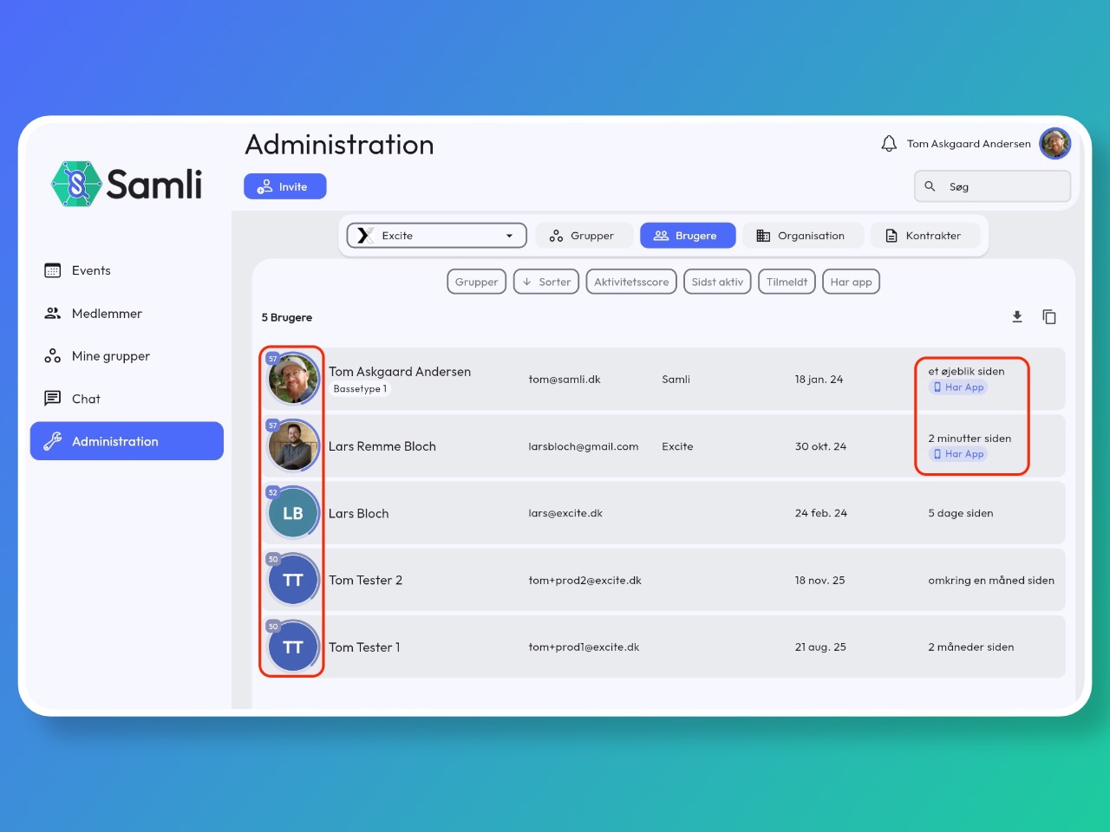
Task: Go to Medlemmer in sidebar
Action: pyautogui.click(x=106, y=314)
